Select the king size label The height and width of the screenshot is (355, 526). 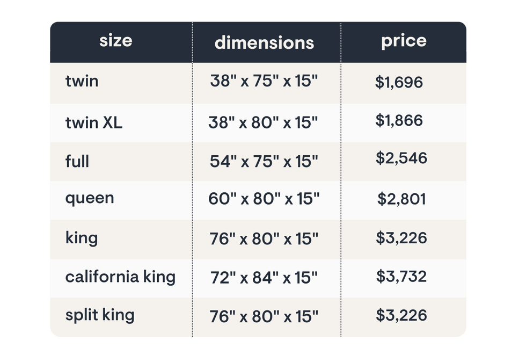(82, 238)
